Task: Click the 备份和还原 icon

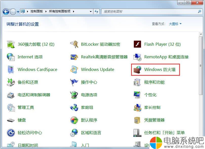Action: click(11, 82)
